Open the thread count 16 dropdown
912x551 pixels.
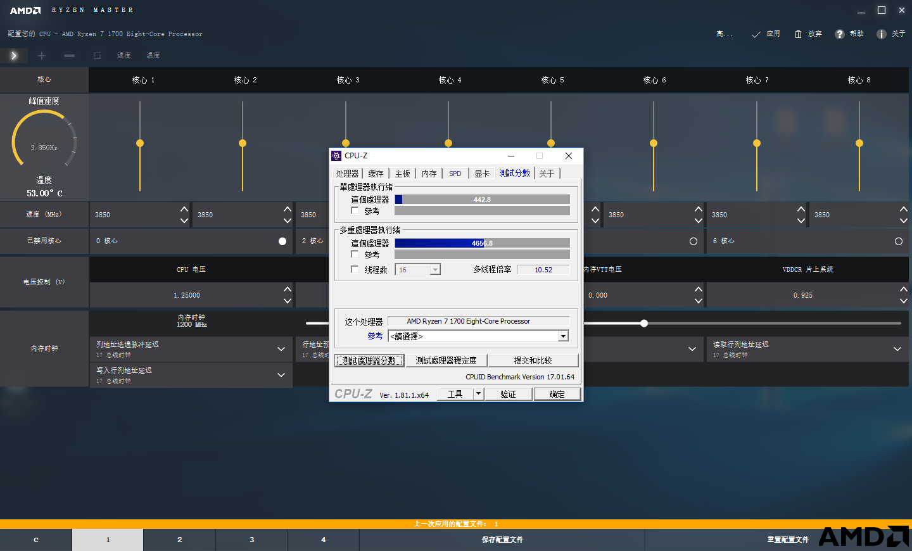[435, 270]
